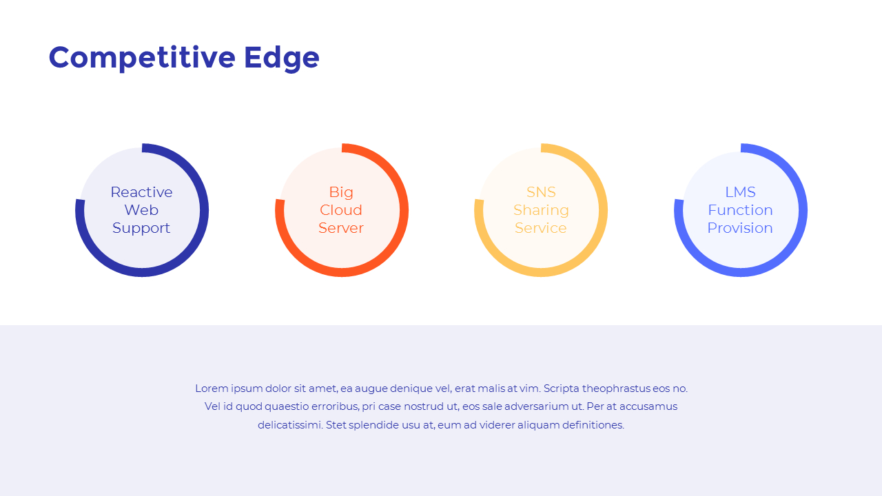Screen dimensions: 882x496
Task: Click the word "Web" in navy circle
Action: point(141,210)
